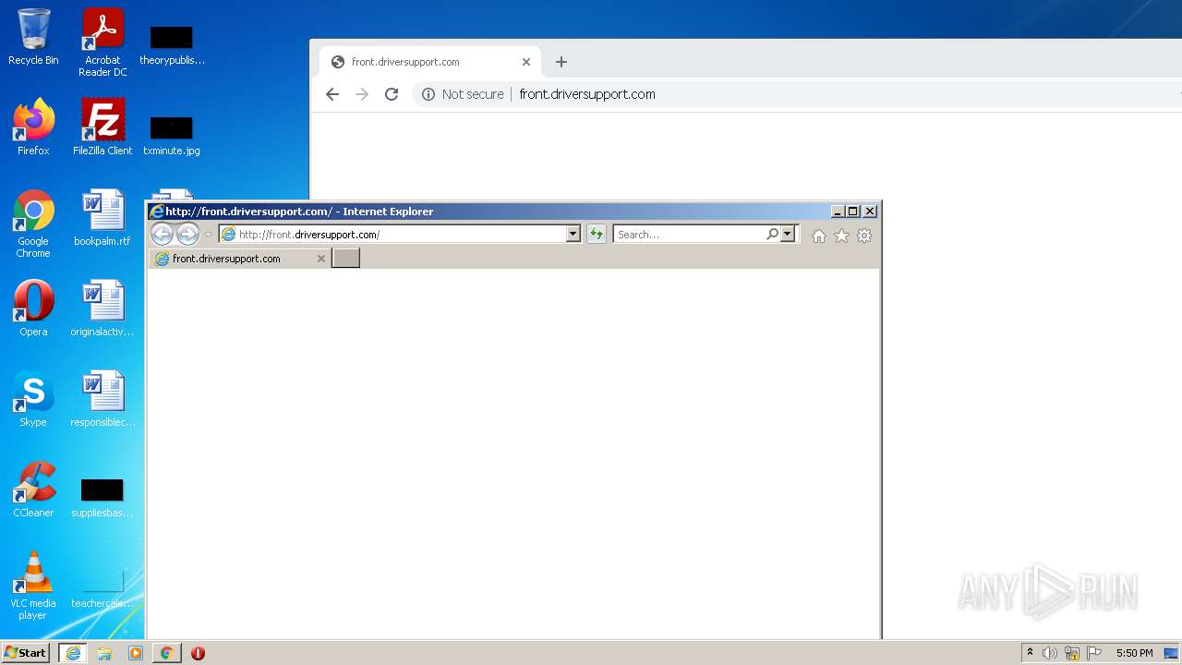Select Chrome tab front.driversupport.com
This screenshot has width=1182, height=665.
tap(429, 62)
